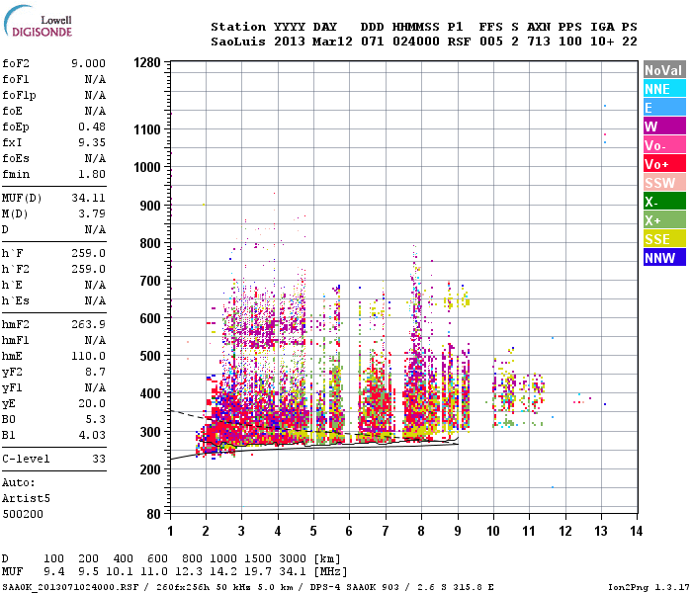Viewport: 692px width, 593px height.
Task: Click the SaoLuis station name
Action: point(238,42)
